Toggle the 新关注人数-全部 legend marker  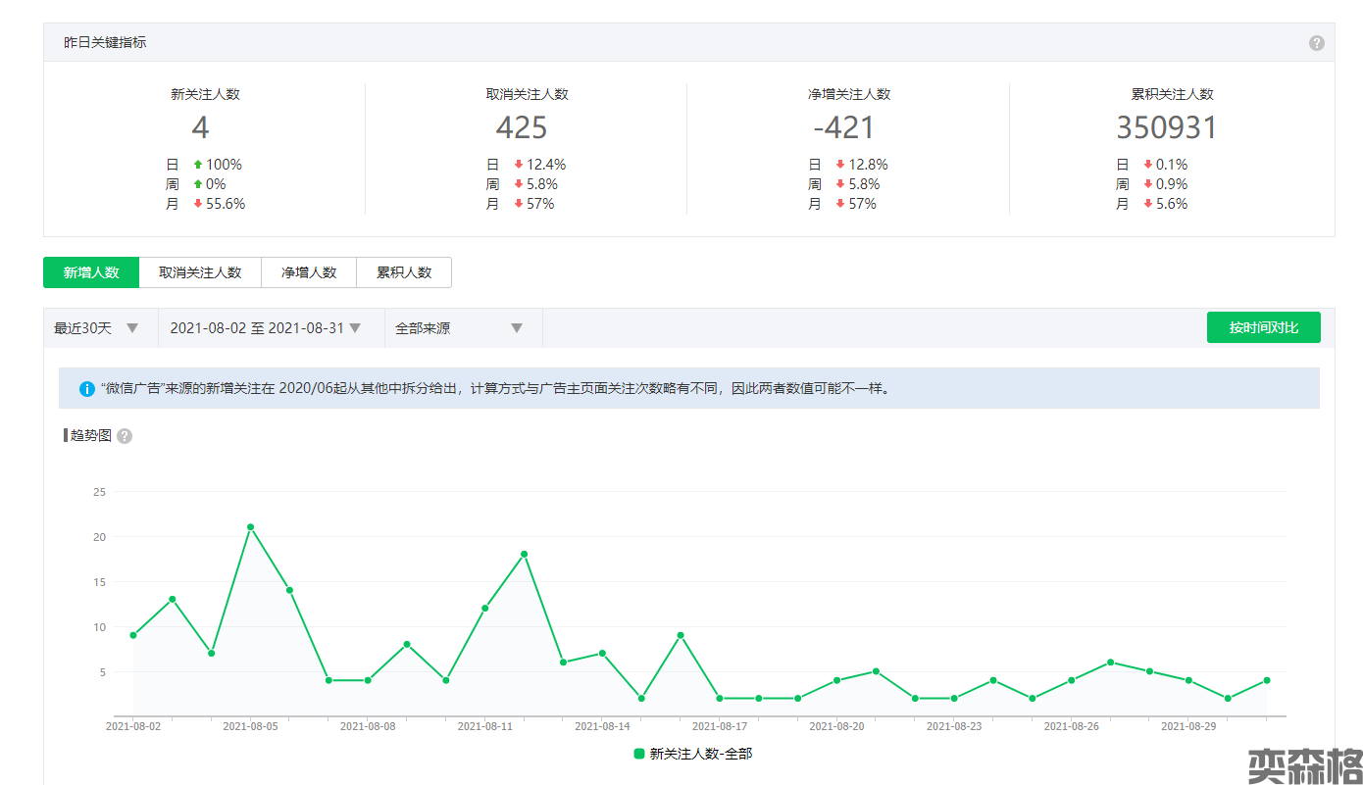tap(639, 754)
